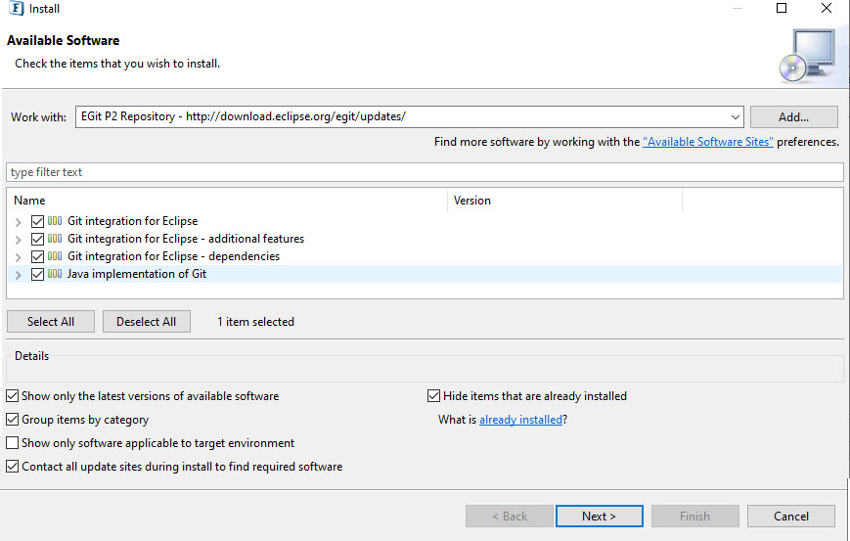Select Git integration for Eclipse - additional features text
The width and height of the screenshot is (850, 541).
pyautogui.click(x=186, y=239)
